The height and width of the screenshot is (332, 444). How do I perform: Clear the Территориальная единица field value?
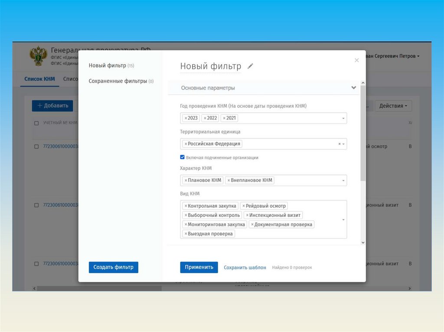(x=340, y=144)
